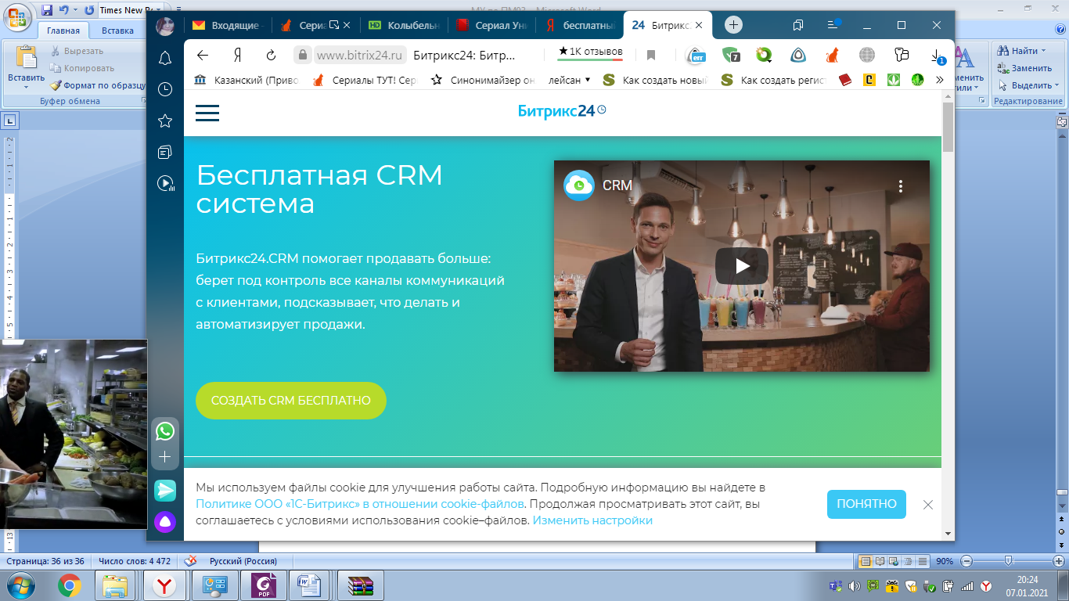Click Word's zoom slider handle
The height and width of the screenshot is (601, 1069).
(1009, 561)
